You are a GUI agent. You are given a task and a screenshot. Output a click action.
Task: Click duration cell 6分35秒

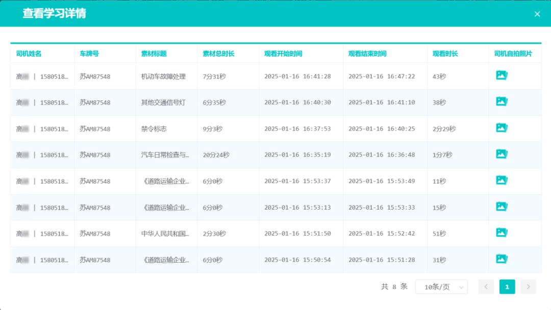(x=214, y=102)
